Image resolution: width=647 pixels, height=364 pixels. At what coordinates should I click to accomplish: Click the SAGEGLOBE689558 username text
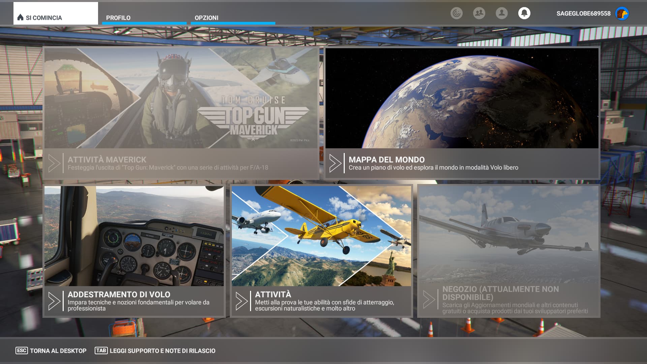(x=583, y=13)
